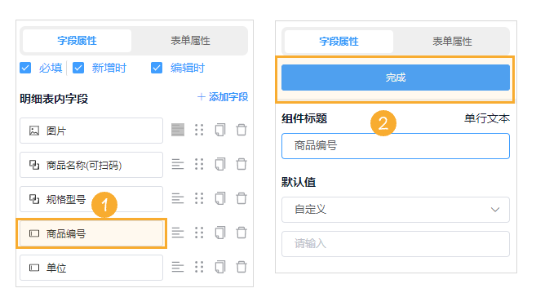This screenshot has width=536, height=306.
Task: Click drag handle of 商品名称(可扫码) field
Action: [199, 164]
